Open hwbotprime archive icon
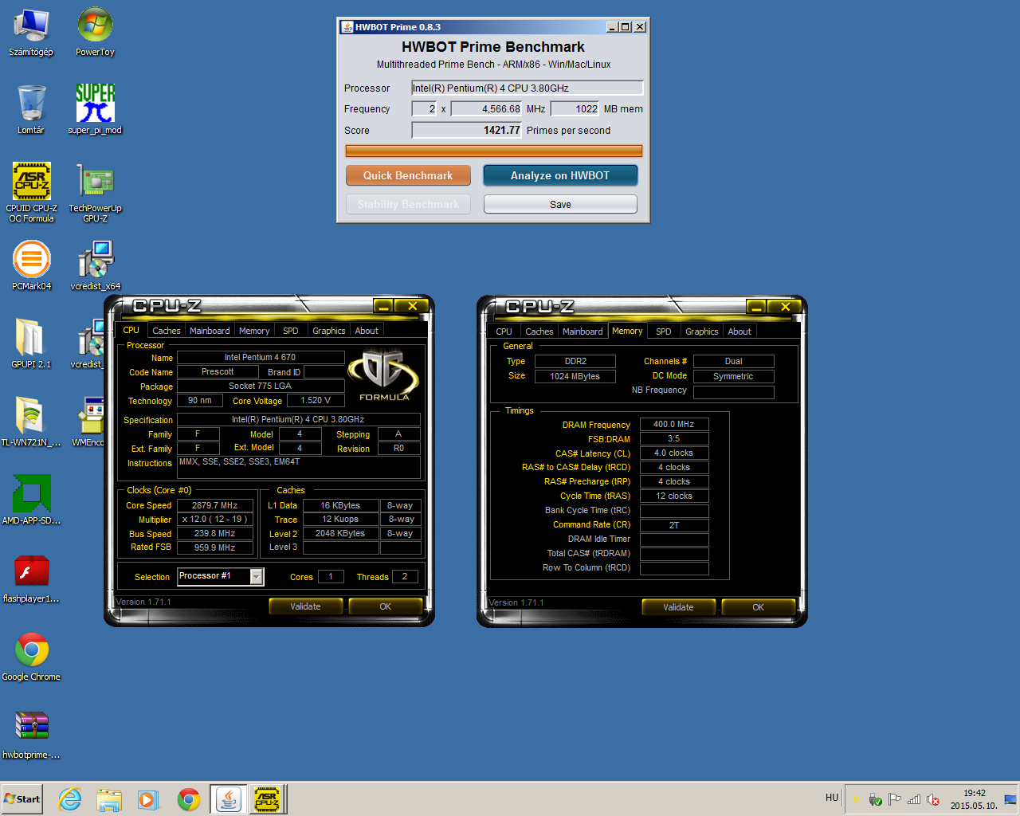1020x816 pixels. (x=31, y=735)
